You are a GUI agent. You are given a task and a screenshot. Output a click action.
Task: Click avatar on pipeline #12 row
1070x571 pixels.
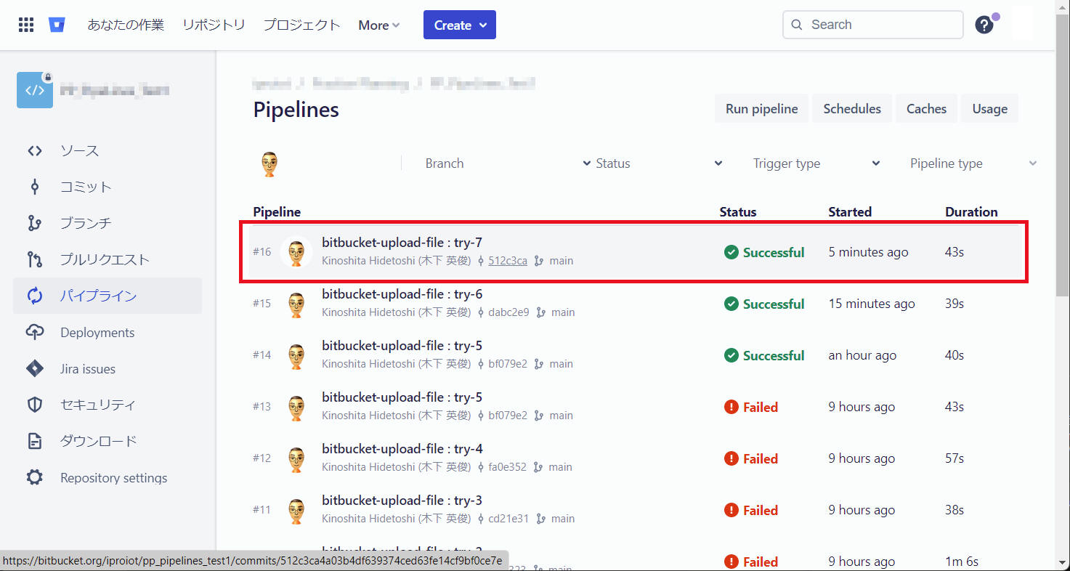point(296,458)
